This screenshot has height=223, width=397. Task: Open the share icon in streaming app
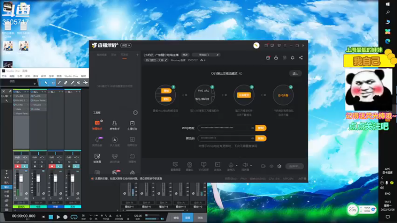[x=301, y=57]
